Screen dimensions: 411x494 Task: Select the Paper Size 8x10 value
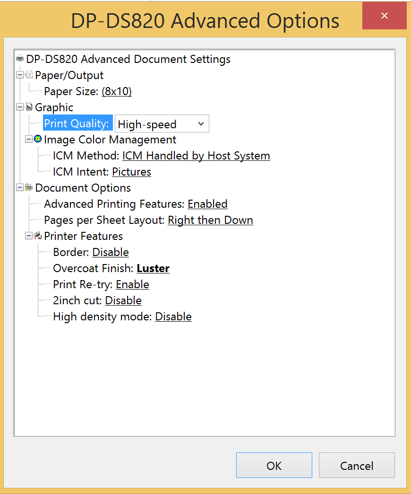(x=117, y=91)
